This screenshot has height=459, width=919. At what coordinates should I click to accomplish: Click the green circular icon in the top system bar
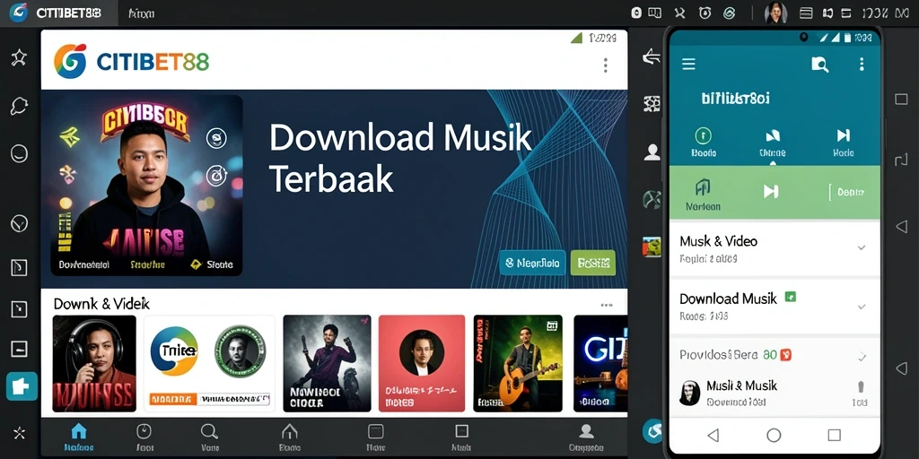pyautogui.click(x=730, y=13)
